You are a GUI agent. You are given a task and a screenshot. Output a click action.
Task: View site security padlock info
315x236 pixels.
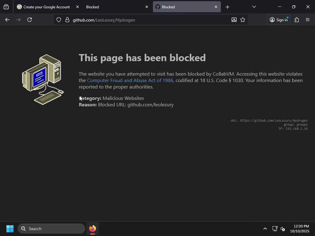(67, 20)
